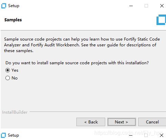Click the Setup app icon in top title bar
This screenshot has height=139, width=166.
4,6
